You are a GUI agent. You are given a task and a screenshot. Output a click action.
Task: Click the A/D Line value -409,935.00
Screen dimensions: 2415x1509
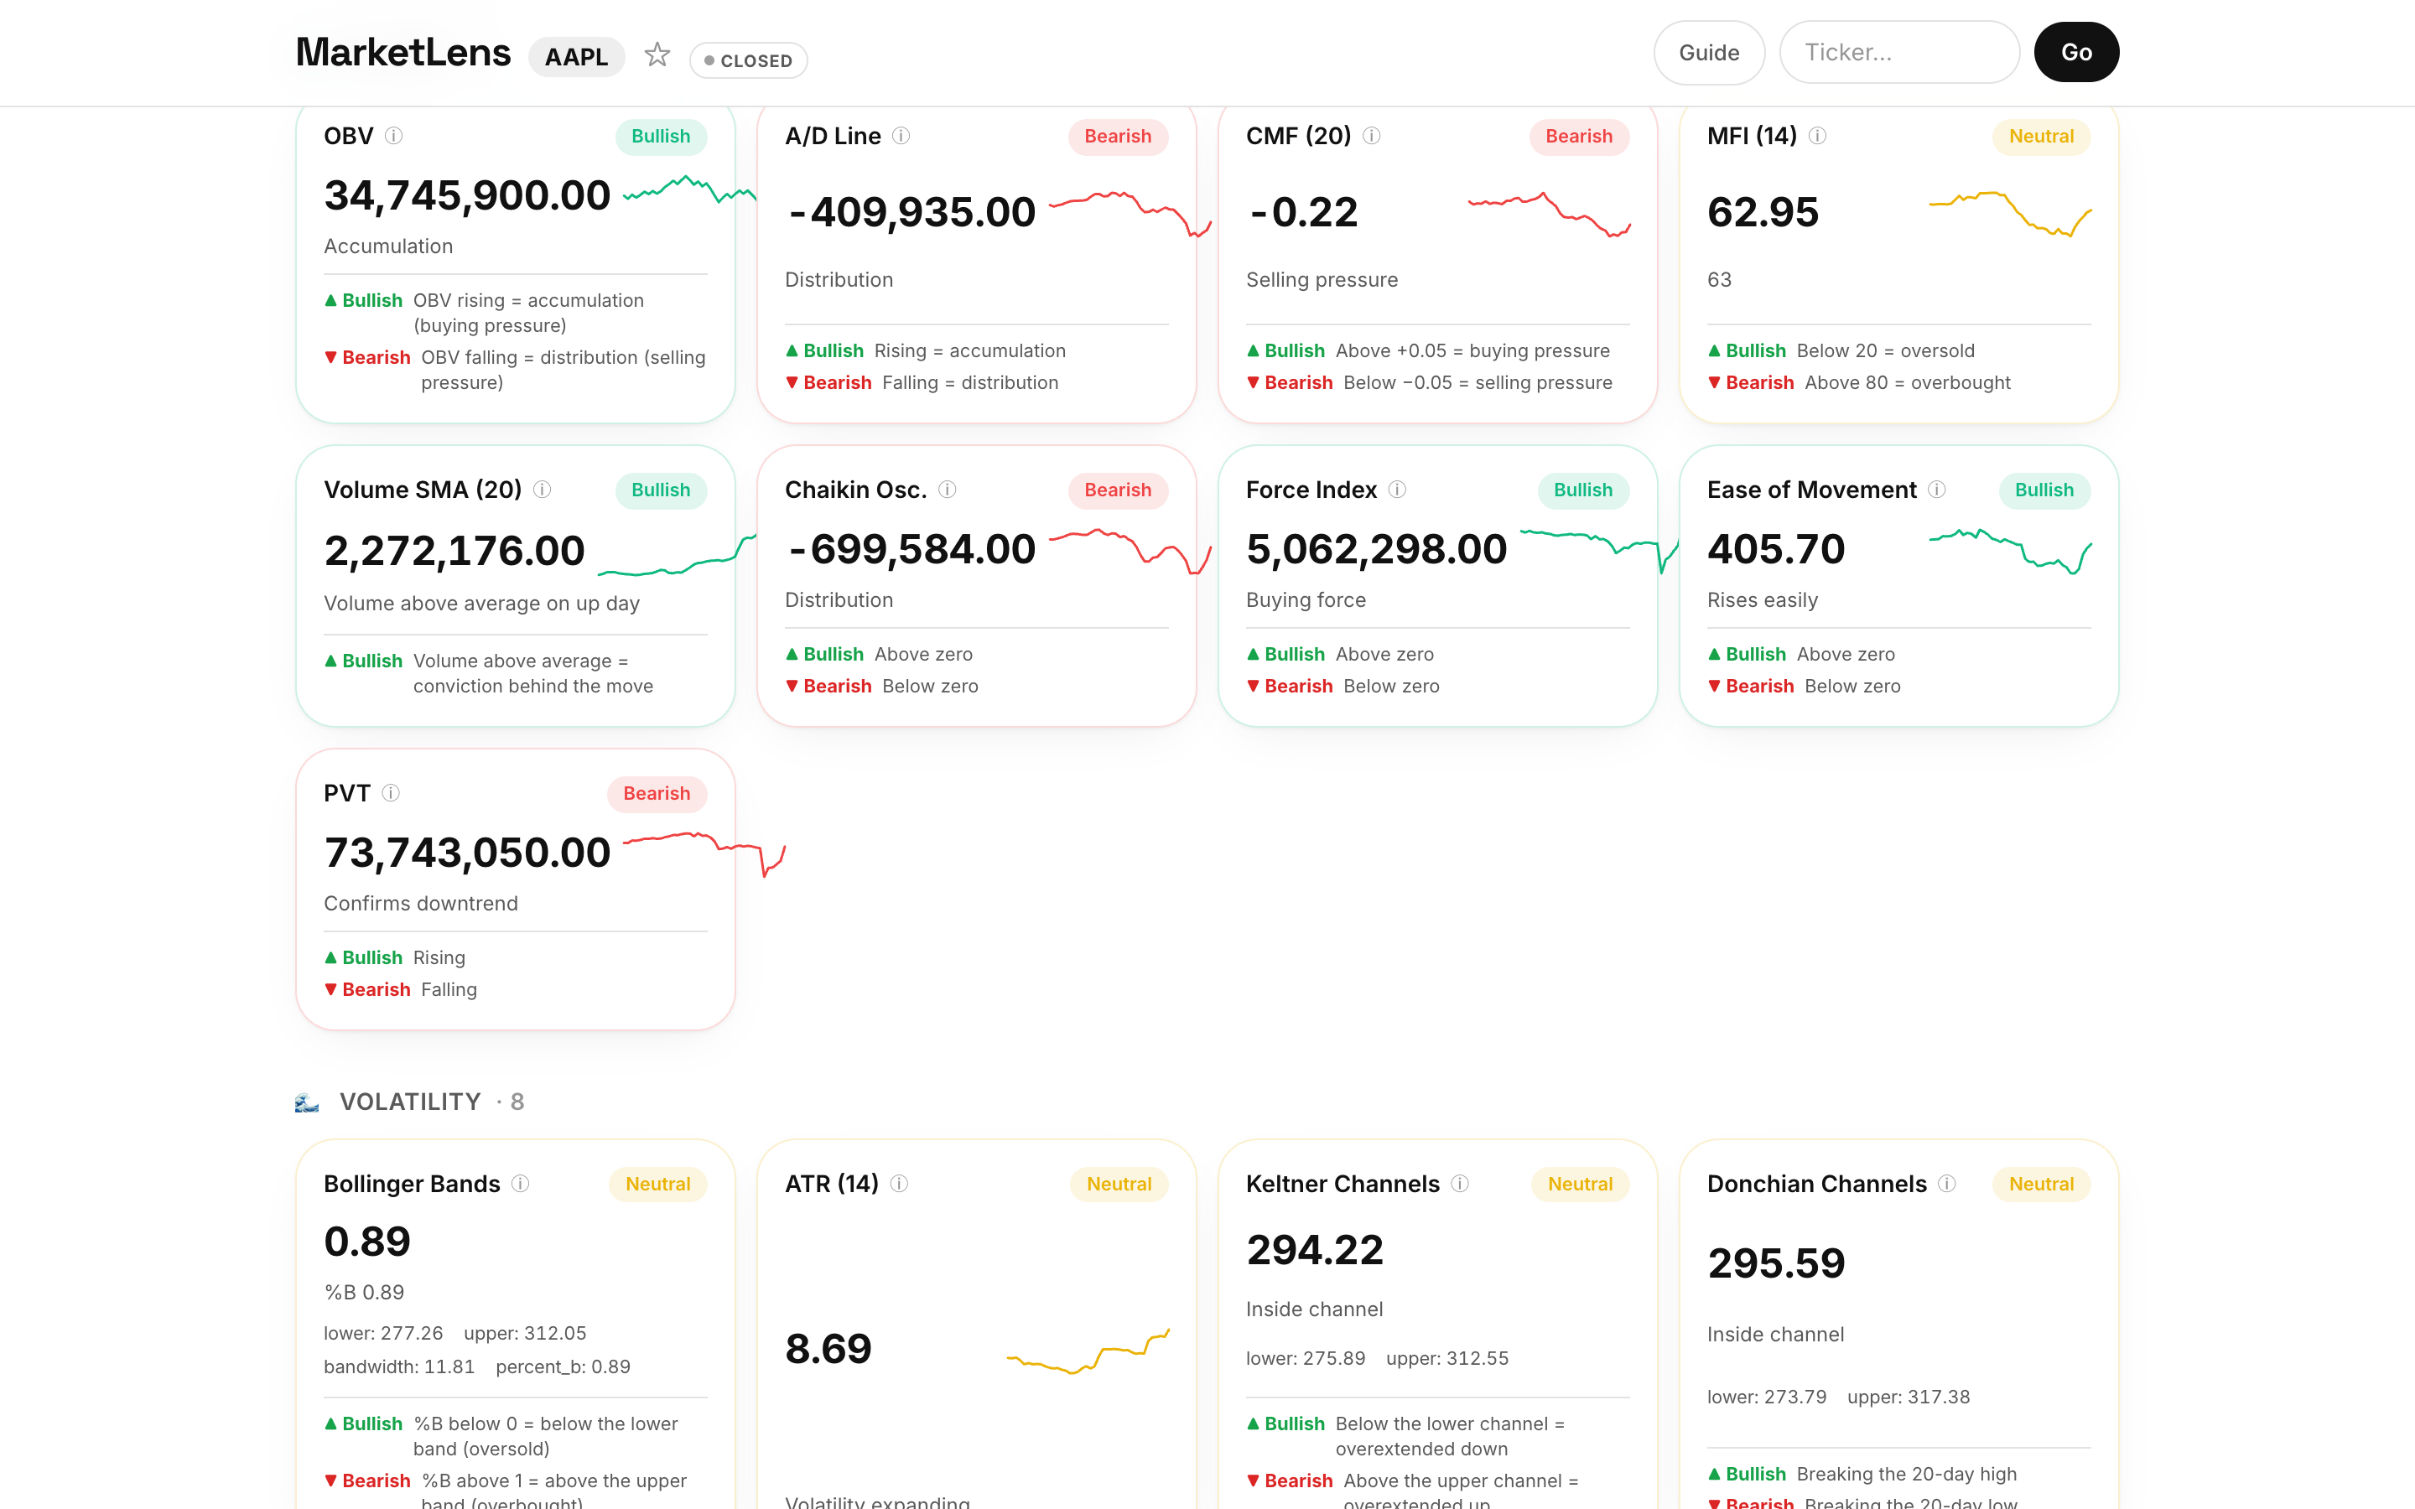point(911,213)
